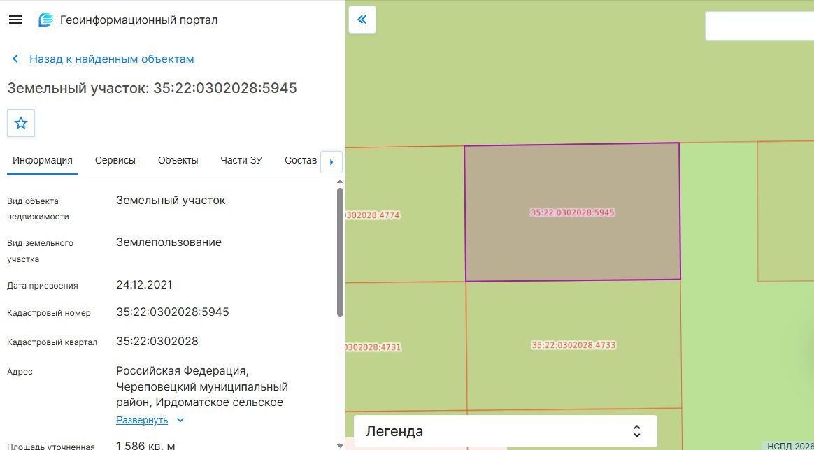Open the hamburger main menu

[x=15, y=20]
